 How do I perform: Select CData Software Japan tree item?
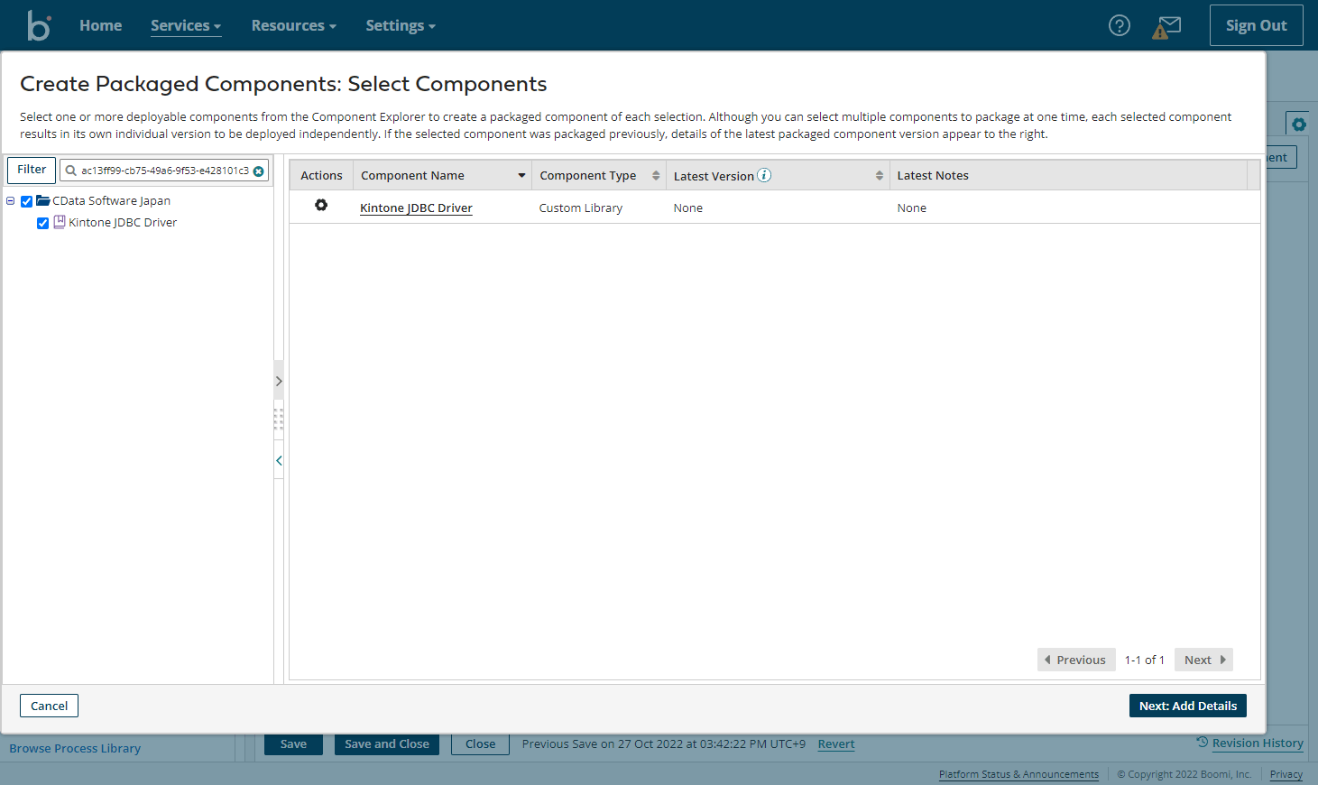pyautogui.click(x=111, y=200)
